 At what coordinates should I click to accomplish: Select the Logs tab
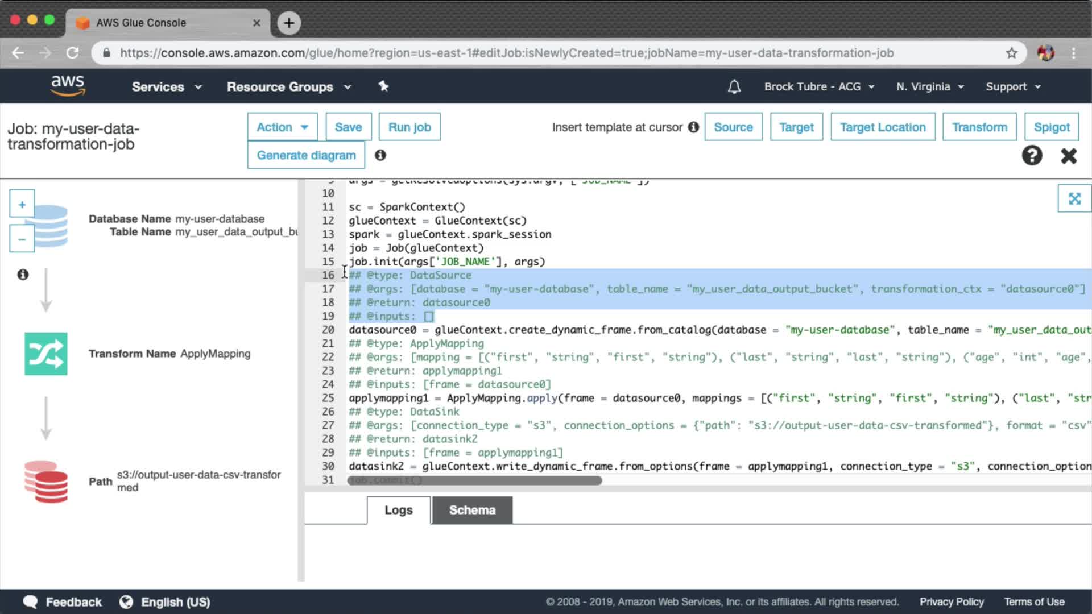click(x=398, y=510)
